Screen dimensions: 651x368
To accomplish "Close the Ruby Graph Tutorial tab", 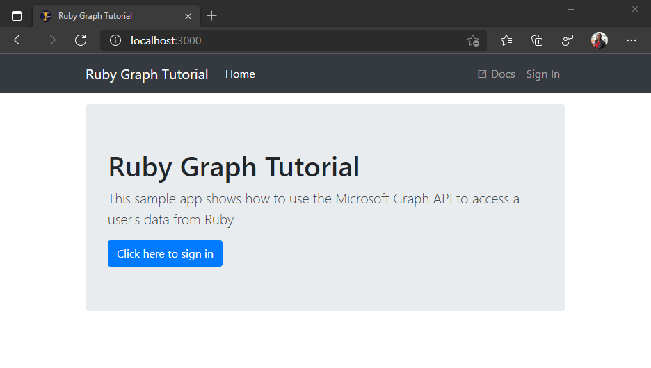I will [188, 16].
